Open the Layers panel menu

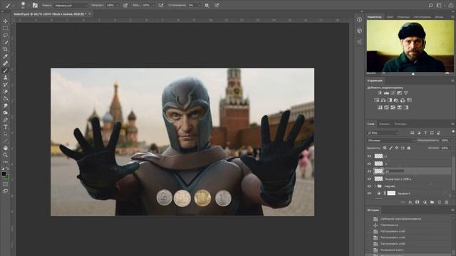click(x=452, y=124)
